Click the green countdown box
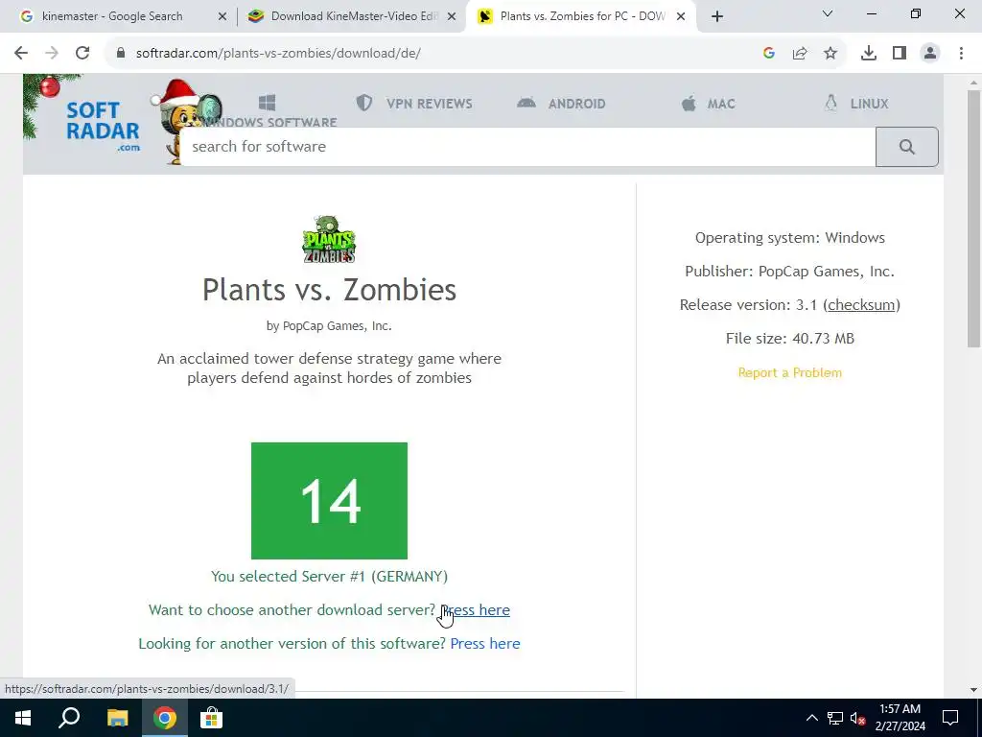Viewport: 982px width, 737px height. coord(330,501)
